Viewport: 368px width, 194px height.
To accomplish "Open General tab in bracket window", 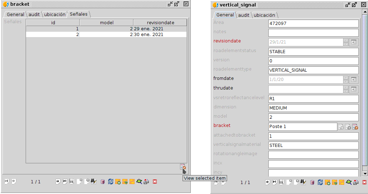I will 15,14.
